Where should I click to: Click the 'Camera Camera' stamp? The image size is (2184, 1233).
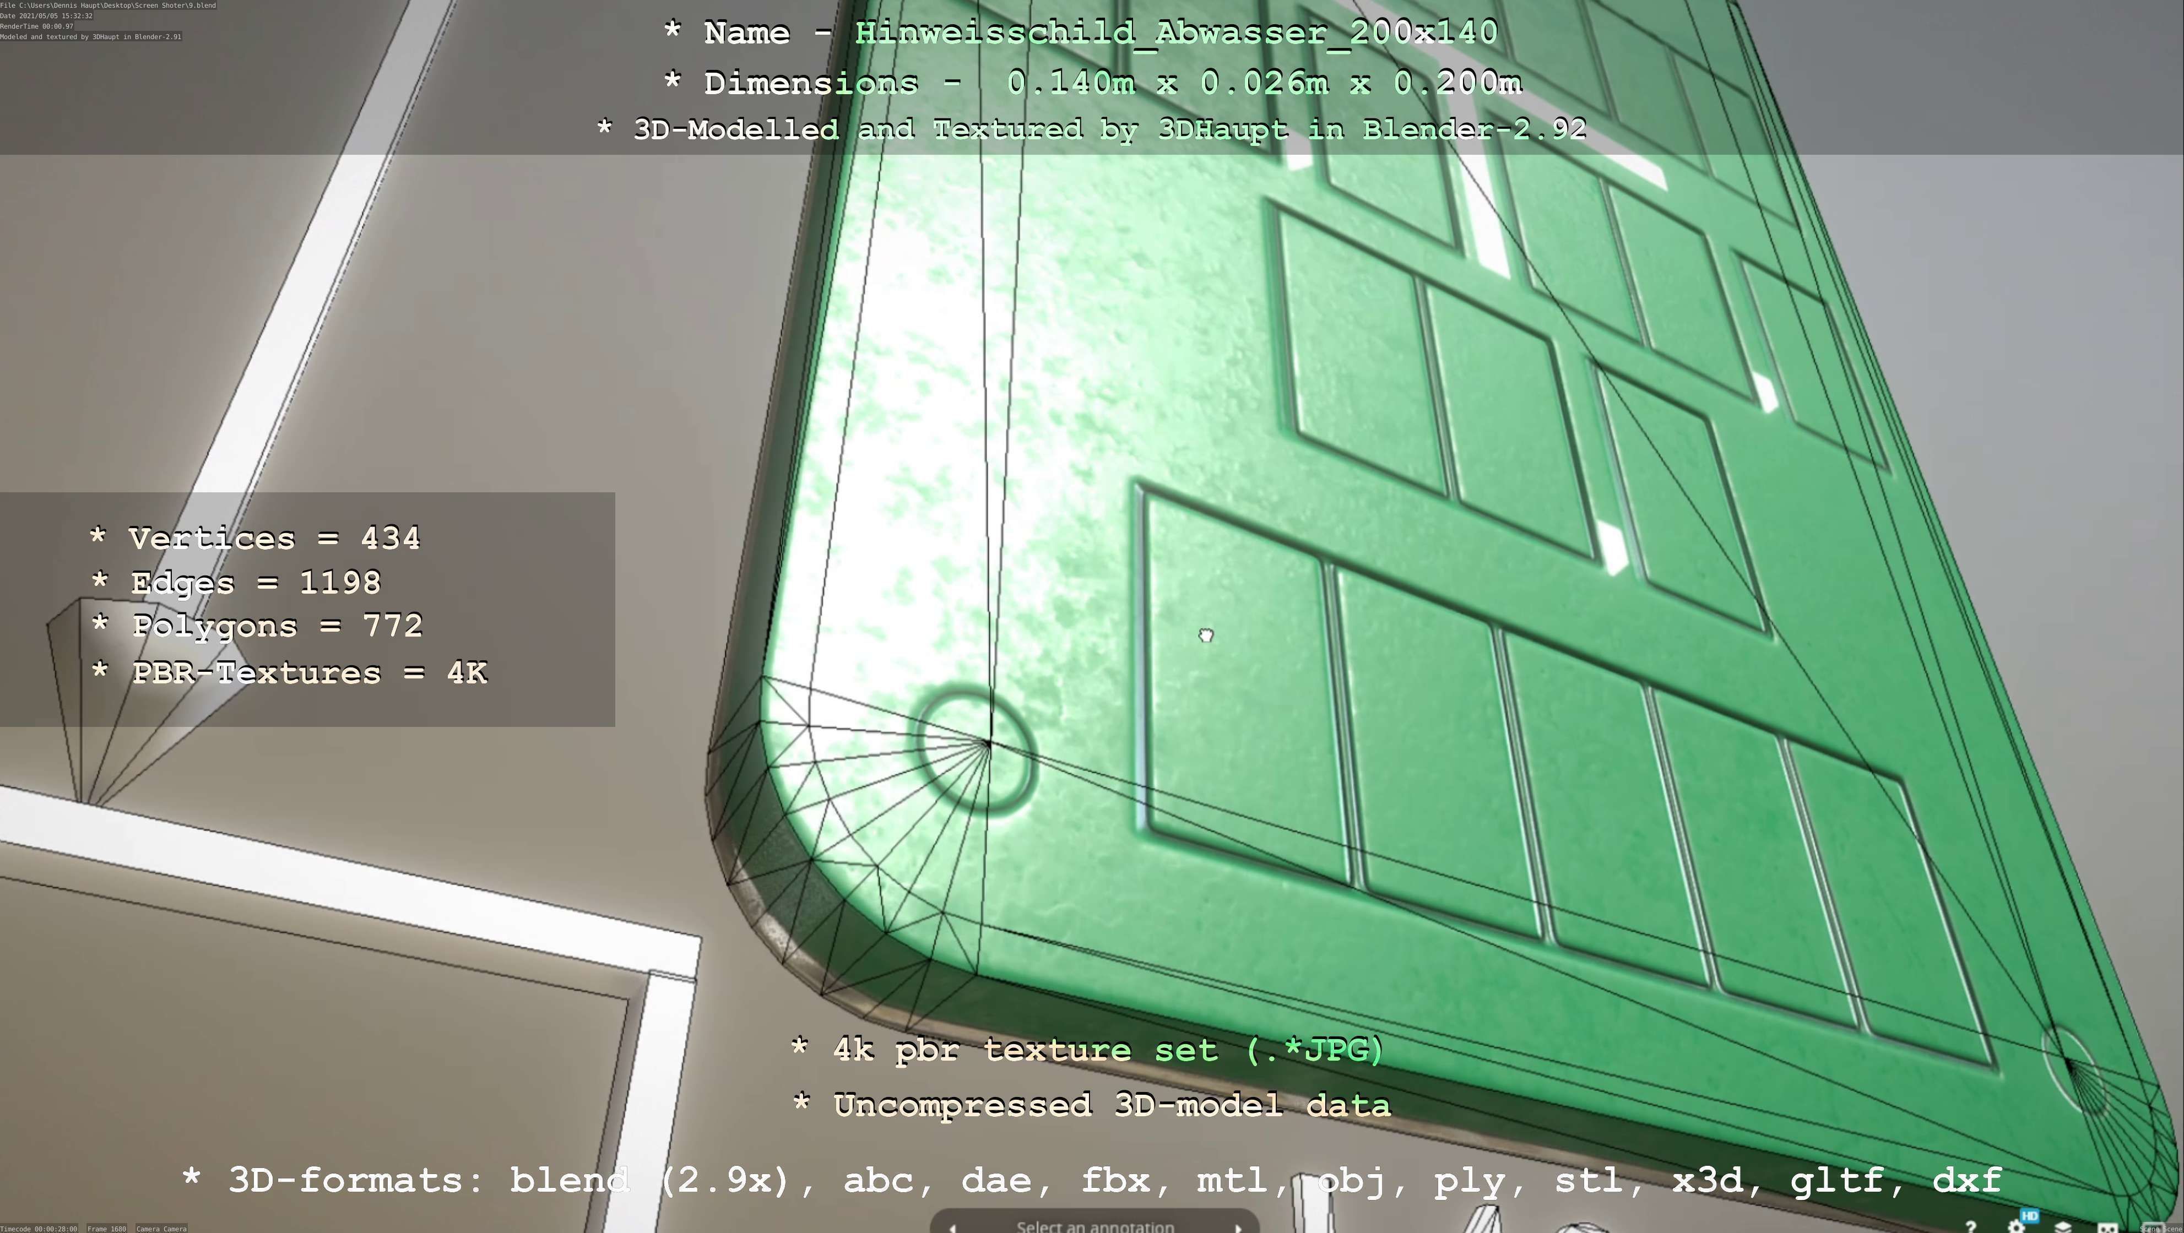(161, 1228)
